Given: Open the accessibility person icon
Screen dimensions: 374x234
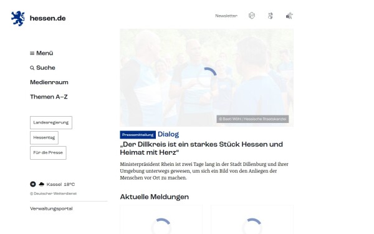Looking at the screenshot, I should (289, 16).
